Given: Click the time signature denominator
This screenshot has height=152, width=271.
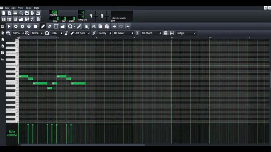Looking at the screenshot, I should 81,17.
